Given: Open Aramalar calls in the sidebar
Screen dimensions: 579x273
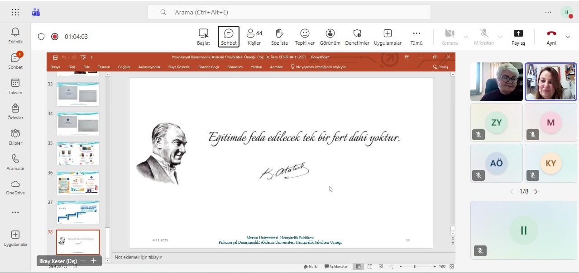Looking at the screenshot, I should [15, 162].
